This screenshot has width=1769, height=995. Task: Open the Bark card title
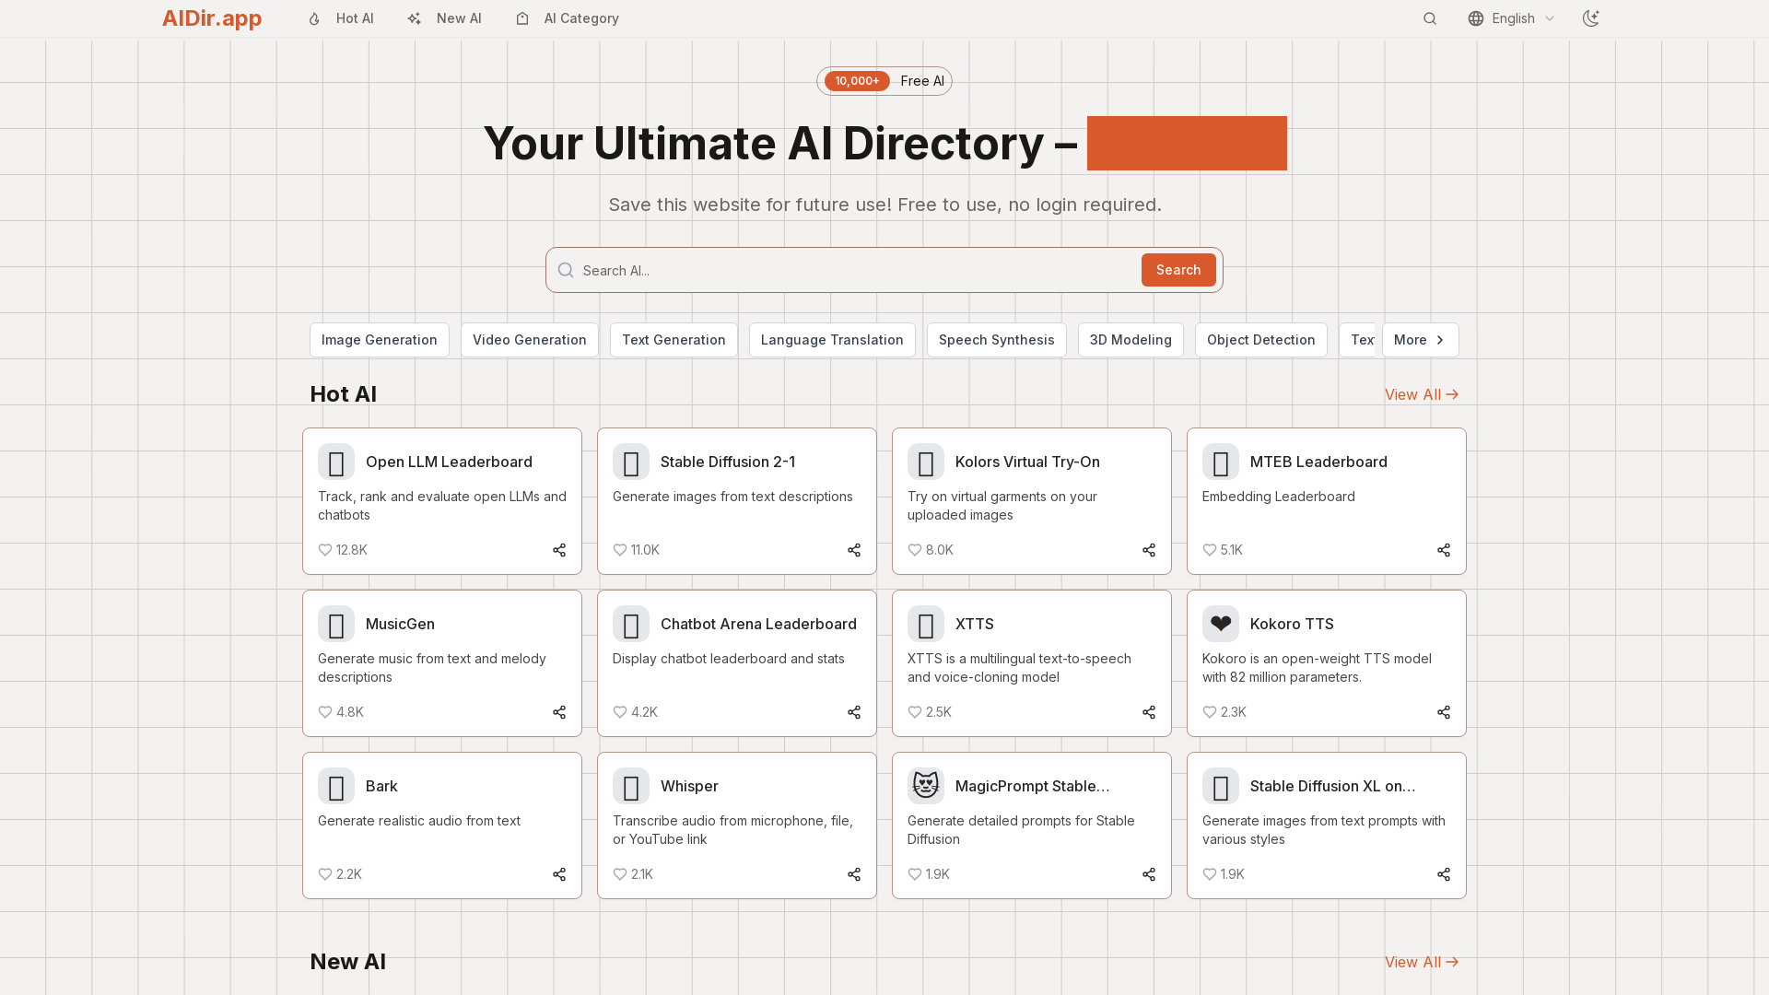[x=381, y=786]
